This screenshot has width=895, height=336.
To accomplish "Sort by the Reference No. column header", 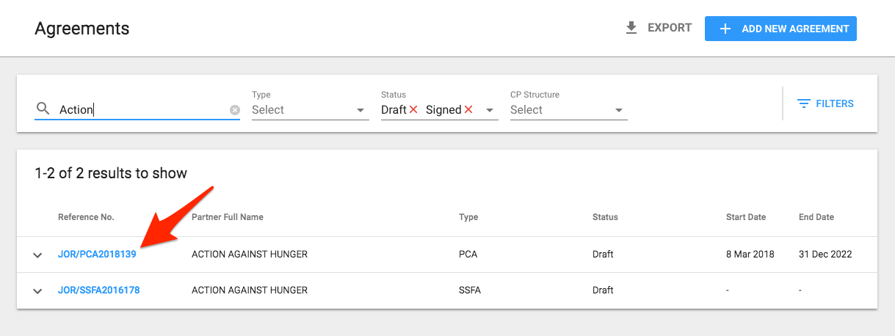I will coord(86,217).
